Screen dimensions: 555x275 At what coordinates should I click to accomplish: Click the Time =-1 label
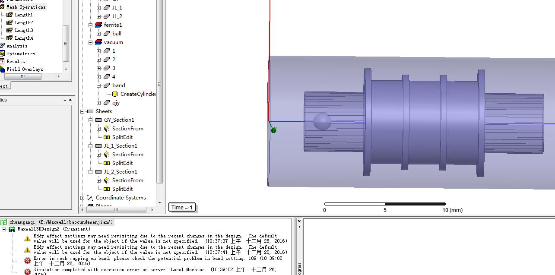(x=182, y=207)
